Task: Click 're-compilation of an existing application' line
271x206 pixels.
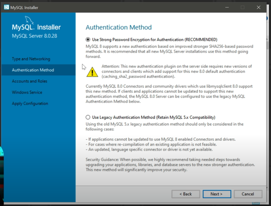Action: pyautogui.click(x=151, y=144)
